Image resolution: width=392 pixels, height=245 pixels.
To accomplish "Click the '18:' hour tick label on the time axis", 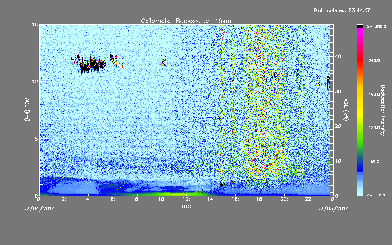I will 260,199.
